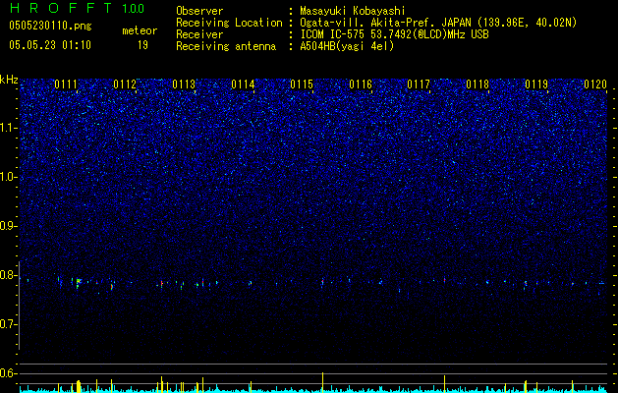
Task: Click the meteor label
Action: click(x=140, y=30)
